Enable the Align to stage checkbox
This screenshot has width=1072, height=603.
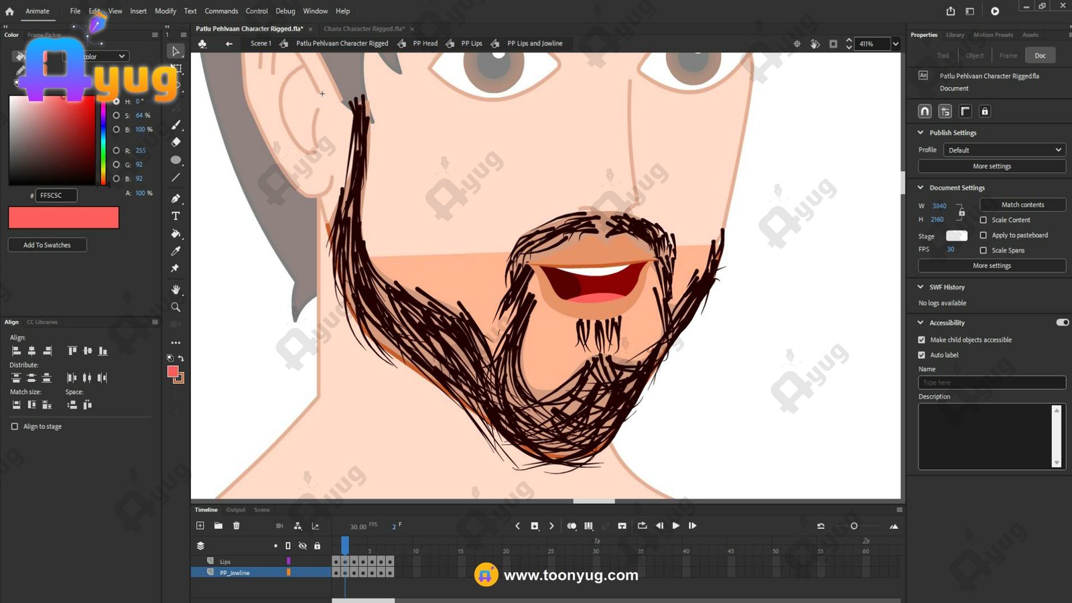pyautogui.click(x=15, y=426)
